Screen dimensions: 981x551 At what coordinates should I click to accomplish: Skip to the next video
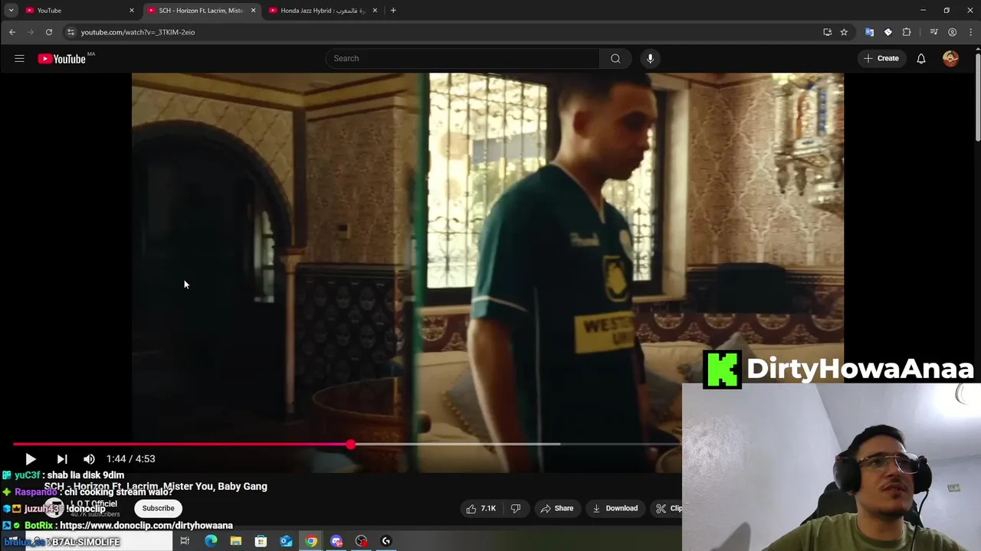pos(62,459)
